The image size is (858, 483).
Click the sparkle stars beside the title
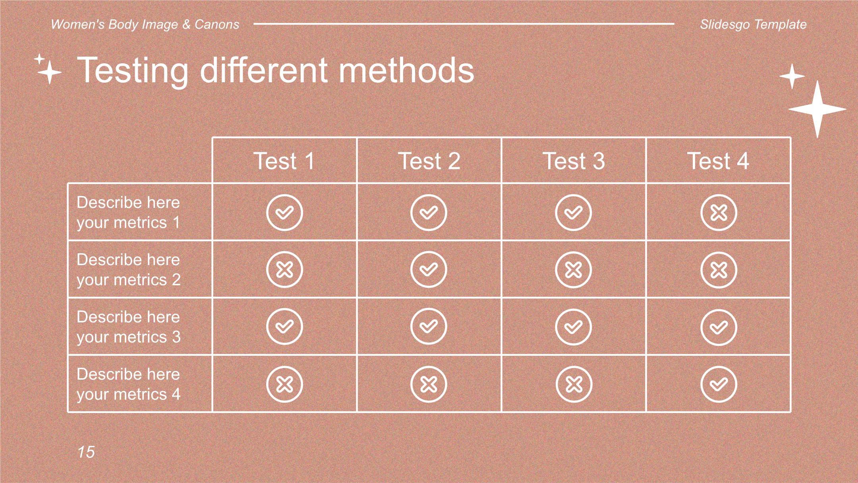[48, 69]
